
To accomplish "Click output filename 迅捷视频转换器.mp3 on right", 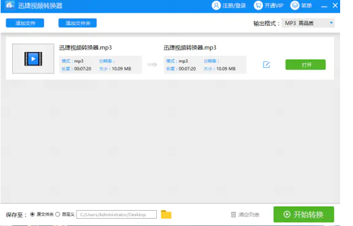I will point(190,48).
